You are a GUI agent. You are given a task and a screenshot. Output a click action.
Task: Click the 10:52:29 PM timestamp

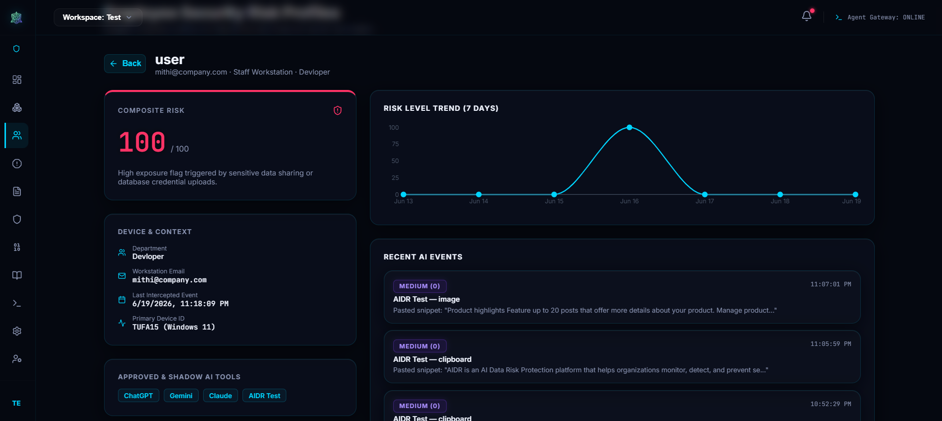(x=830, y=404)
